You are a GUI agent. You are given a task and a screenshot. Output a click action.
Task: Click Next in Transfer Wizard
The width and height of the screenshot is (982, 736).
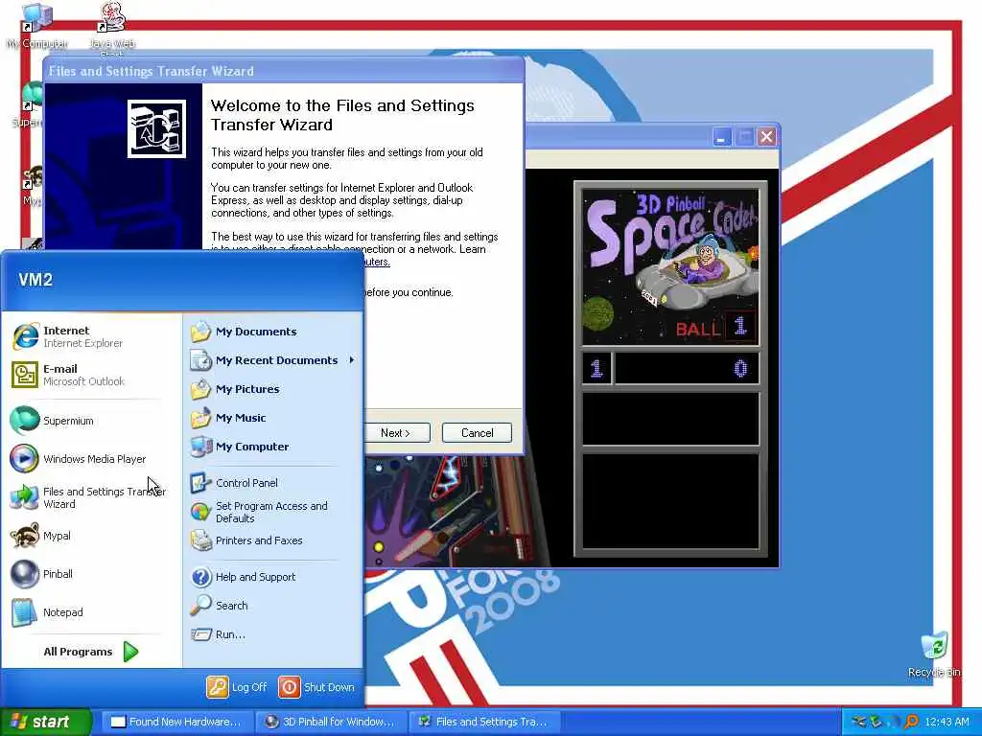tap(397, 433)
